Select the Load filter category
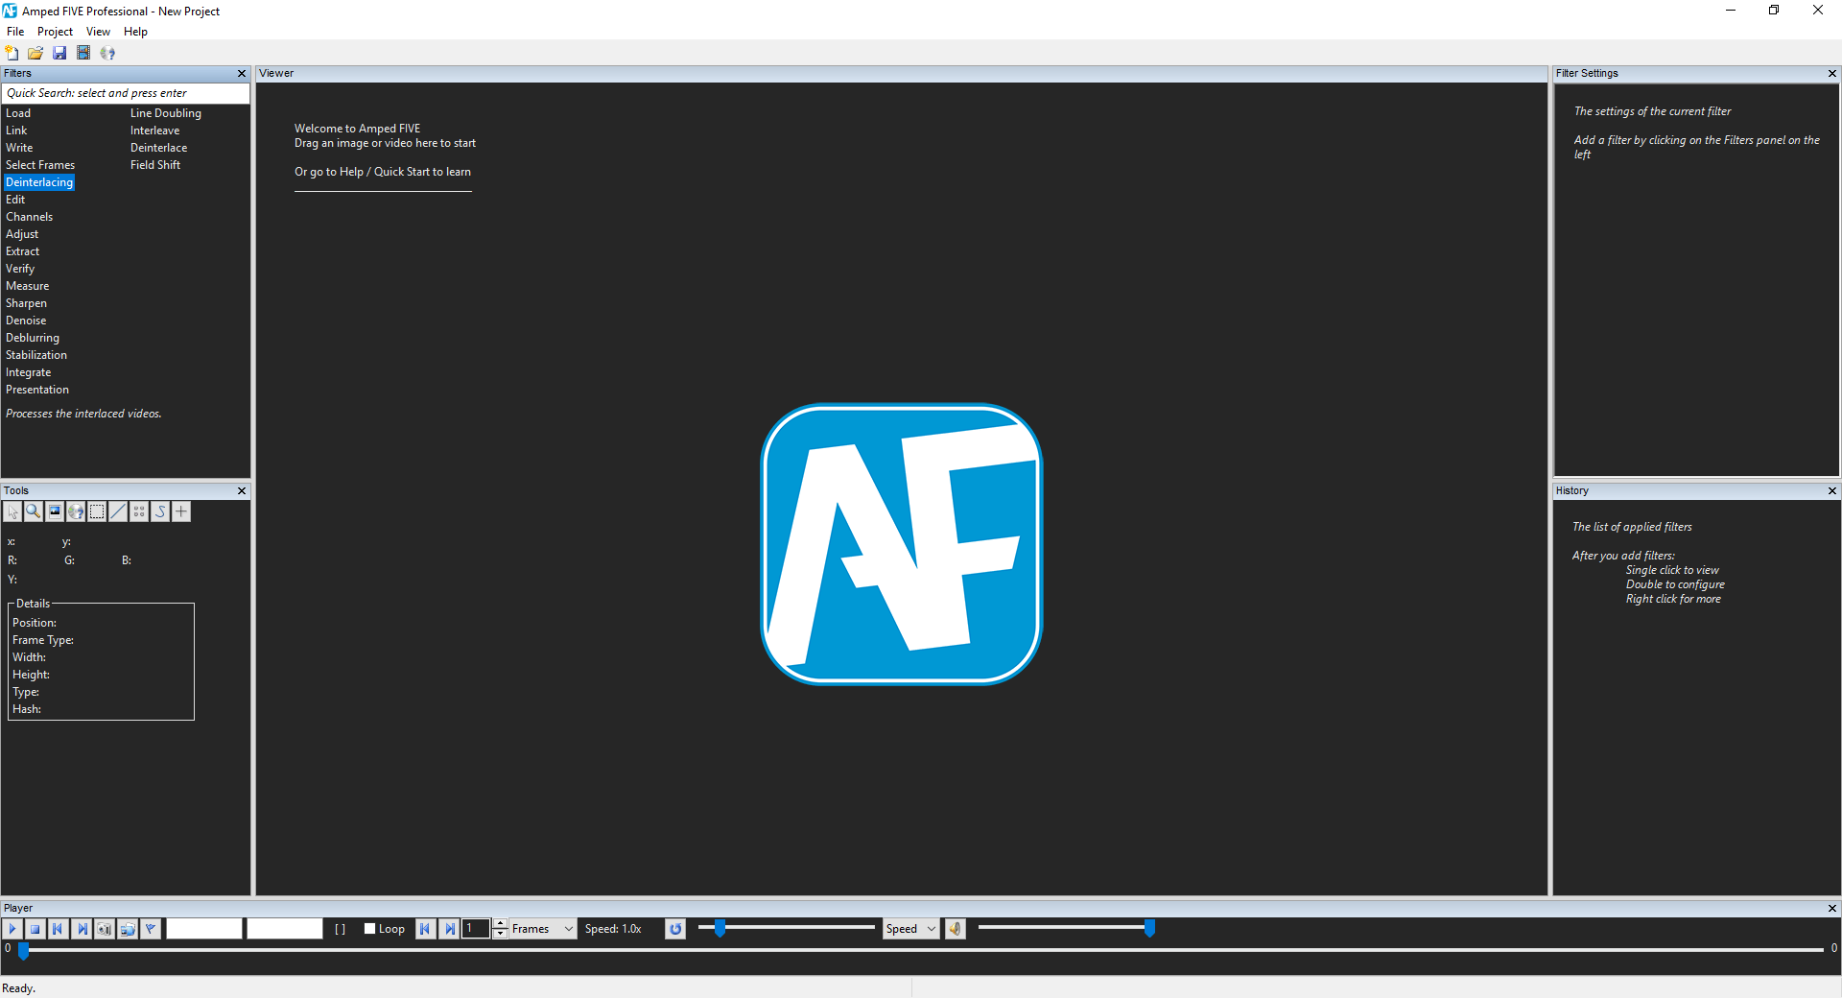Image resolution: width=1842 pixels, height=998 pixels. [x=18, y=113]
